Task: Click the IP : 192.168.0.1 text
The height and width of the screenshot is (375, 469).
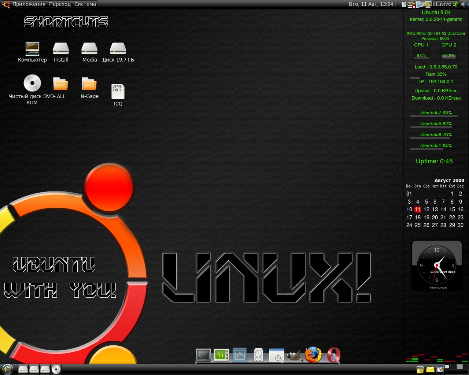Action: 436,82
